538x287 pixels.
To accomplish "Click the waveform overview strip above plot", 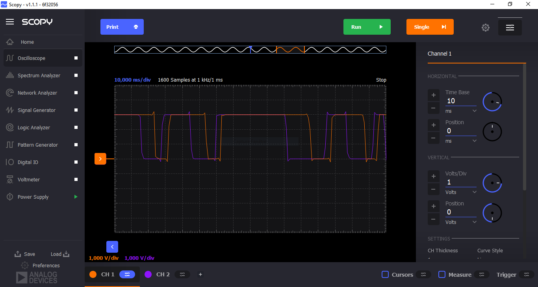I will pos(250,50).
